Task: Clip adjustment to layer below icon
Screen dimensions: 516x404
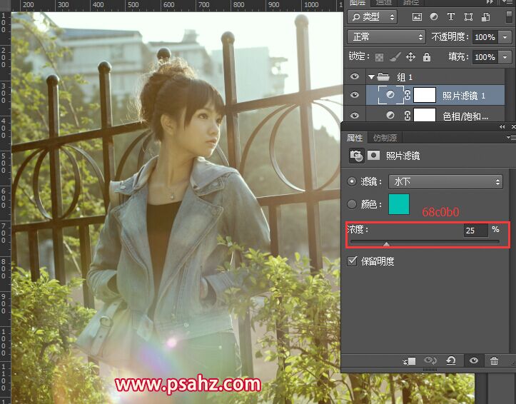Action: pos(409,361)
